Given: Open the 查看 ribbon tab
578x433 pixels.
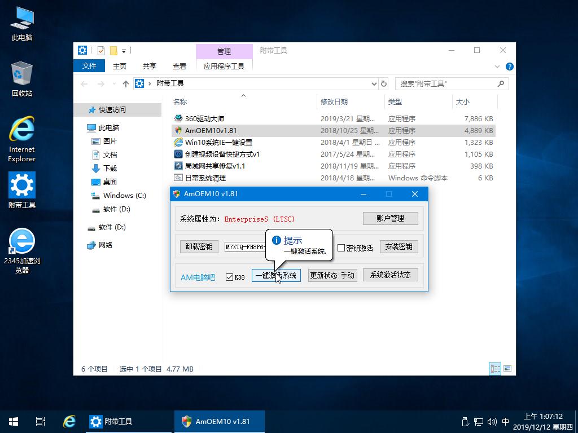Looking at the screenshot, I should (179, 66).
